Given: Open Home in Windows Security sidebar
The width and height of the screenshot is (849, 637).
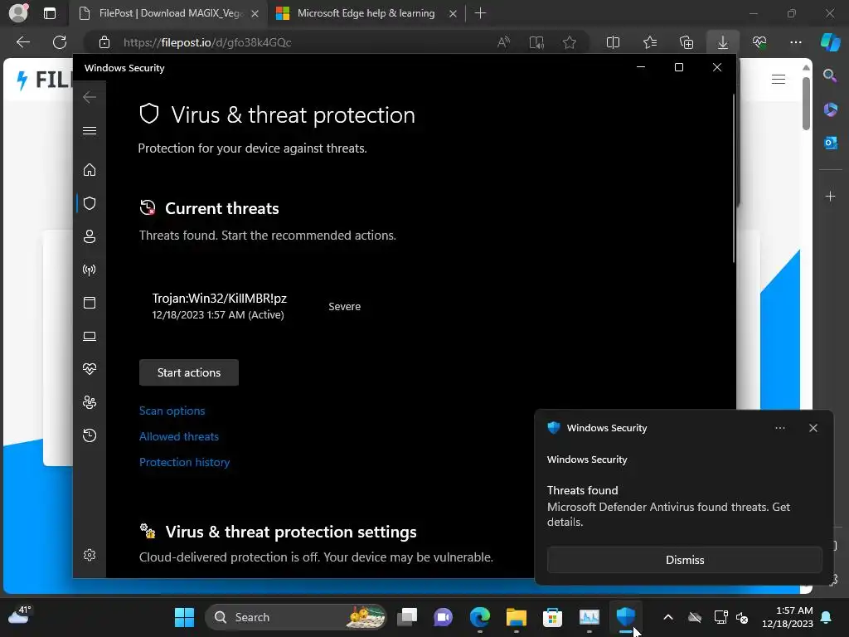Looking at the screenshot, I should (x=90, y=170).
